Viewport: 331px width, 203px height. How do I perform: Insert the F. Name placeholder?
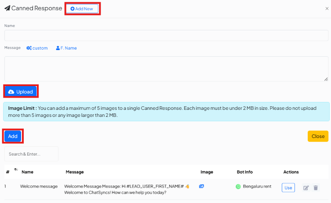point(66,48)
